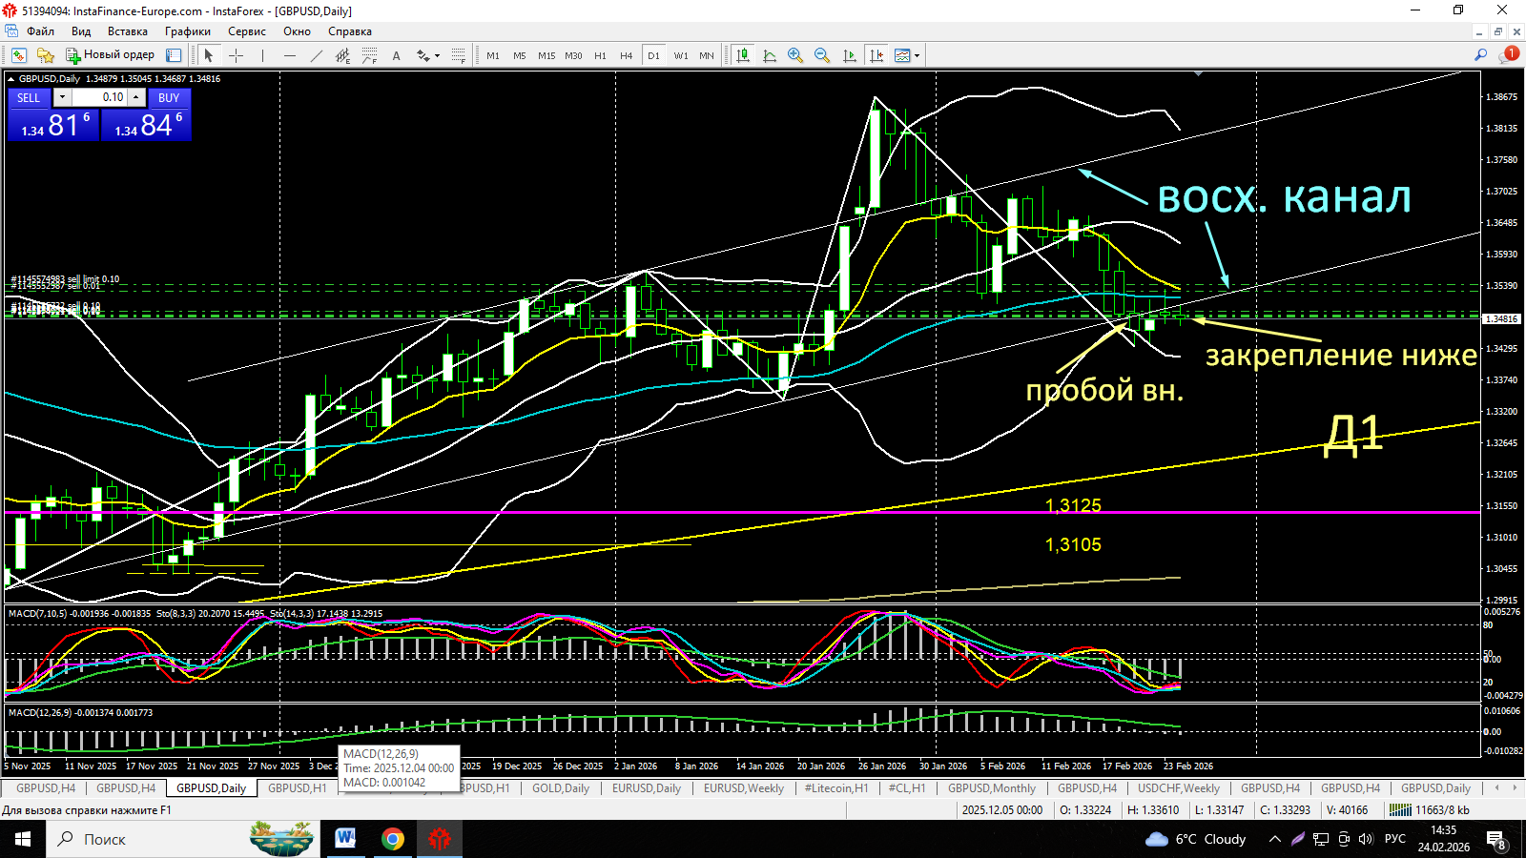
Task: Click the zoom out magnifier
Action: tap(822, 55)
